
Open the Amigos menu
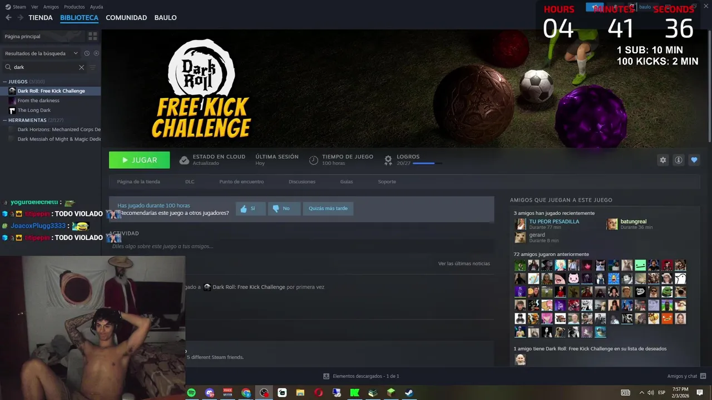click(x=51, y=7)
